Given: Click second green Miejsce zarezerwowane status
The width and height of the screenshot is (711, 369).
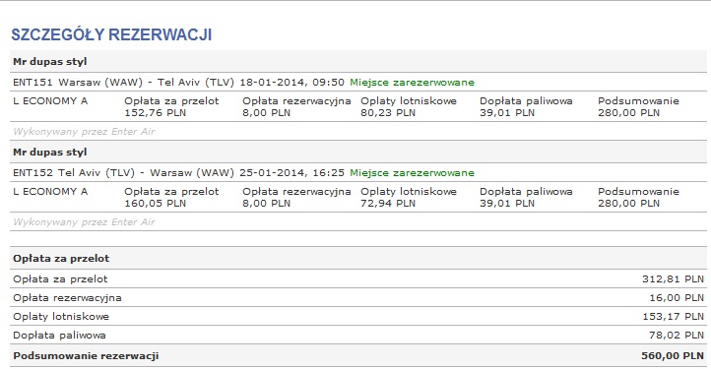Looking at the screenshot, I should click(412, 173).
